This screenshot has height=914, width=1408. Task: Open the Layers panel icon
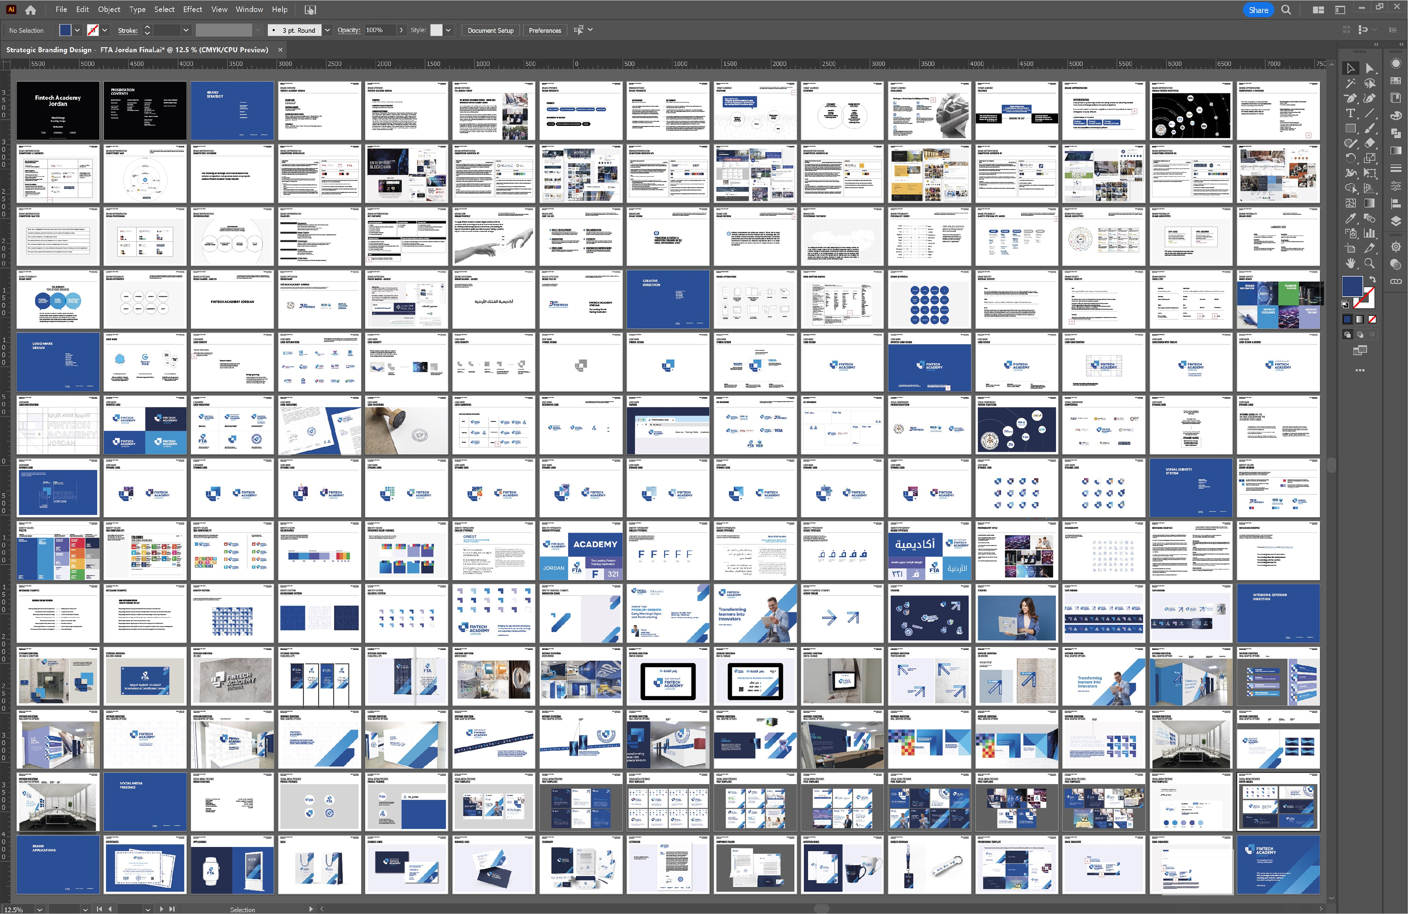[1396, 221]
